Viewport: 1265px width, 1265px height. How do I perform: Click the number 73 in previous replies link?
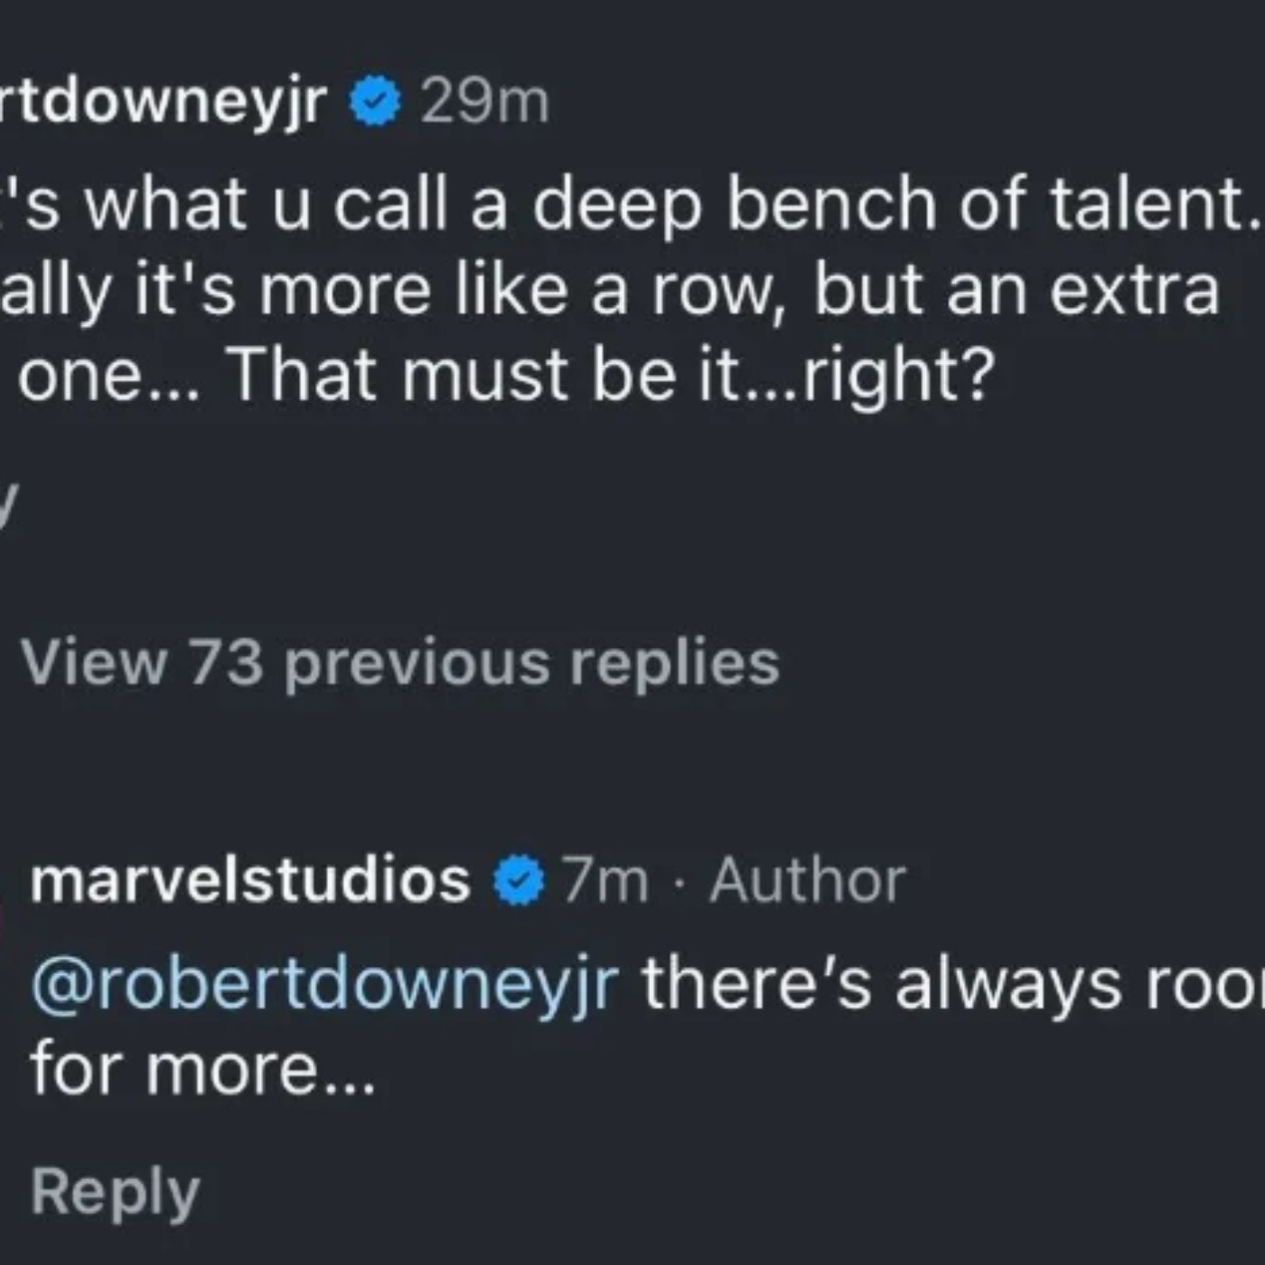click(226, 663)
